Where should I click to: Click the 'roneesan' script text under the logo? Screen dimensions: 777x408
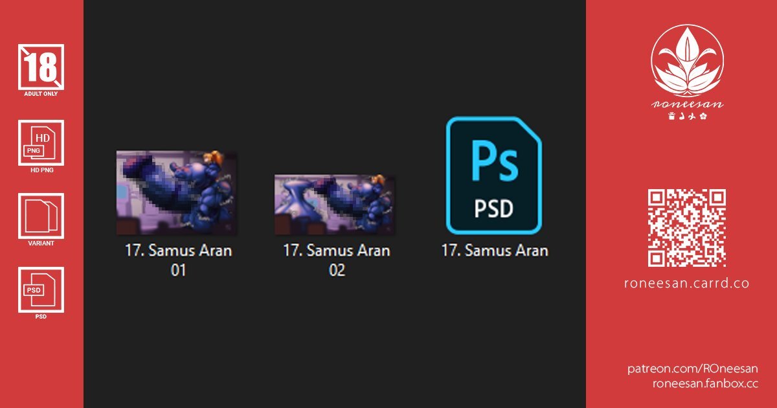tap(687, 105)
